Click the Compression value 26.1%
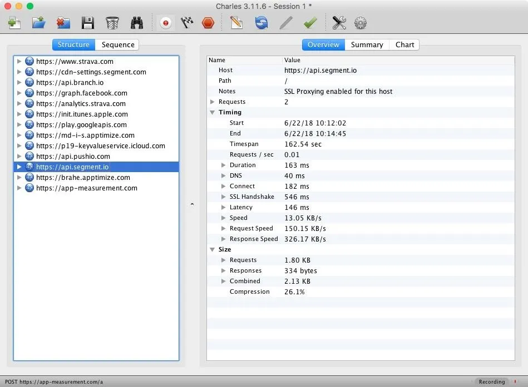 294,291
